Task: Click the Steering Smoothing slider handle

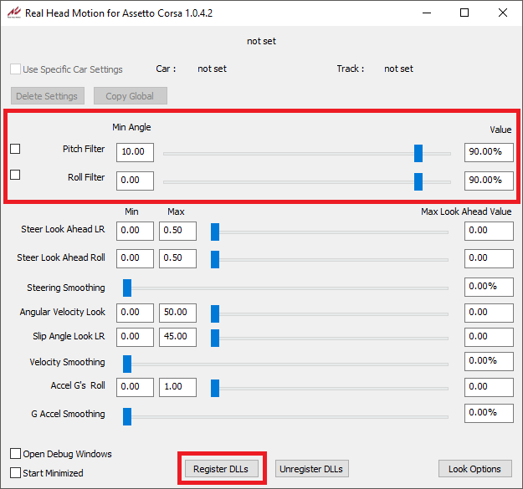Action: tap(127, 288)
